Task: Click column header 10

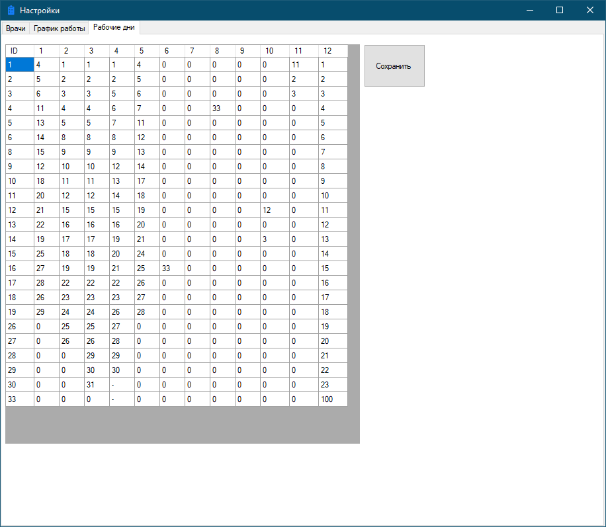Action: [x=275, y=51]
